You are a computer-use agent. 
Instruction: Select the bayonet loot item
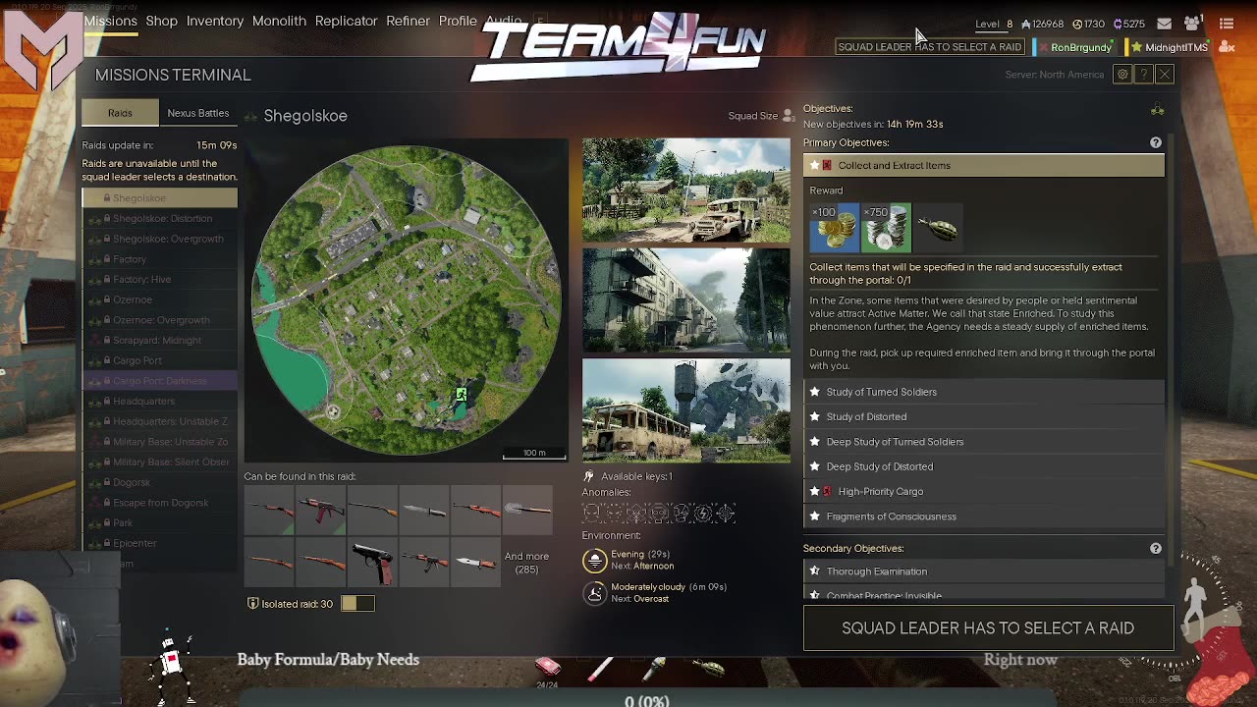[x=475, y=563]
